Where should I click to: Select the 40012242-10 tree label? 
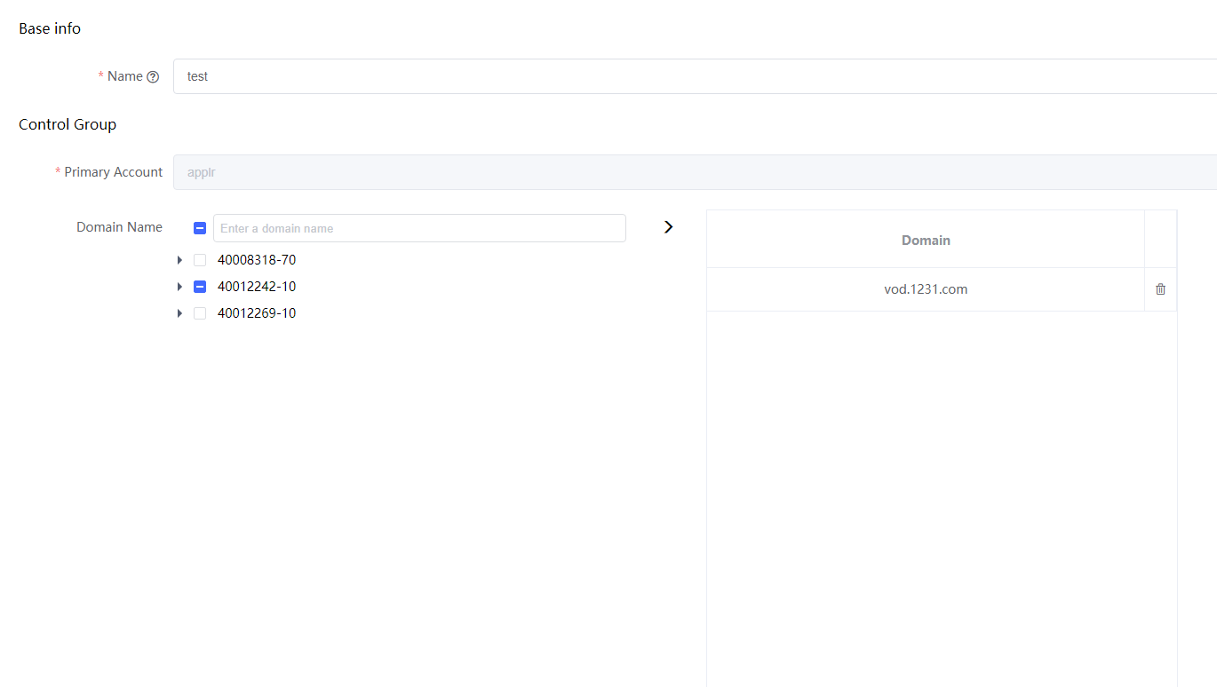pyautogui.click(x=257, y=287)
